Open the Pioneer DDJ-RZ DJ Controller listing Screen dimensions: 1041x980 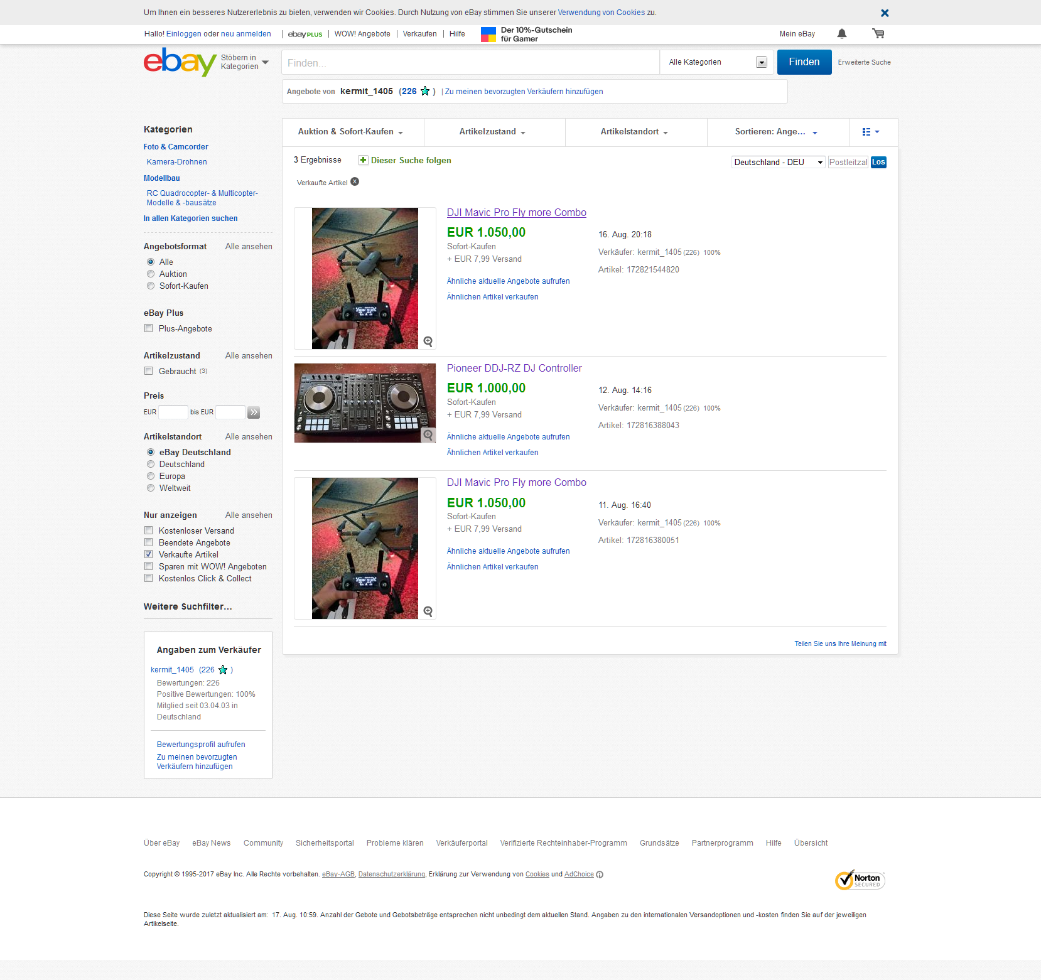(514, 369)
